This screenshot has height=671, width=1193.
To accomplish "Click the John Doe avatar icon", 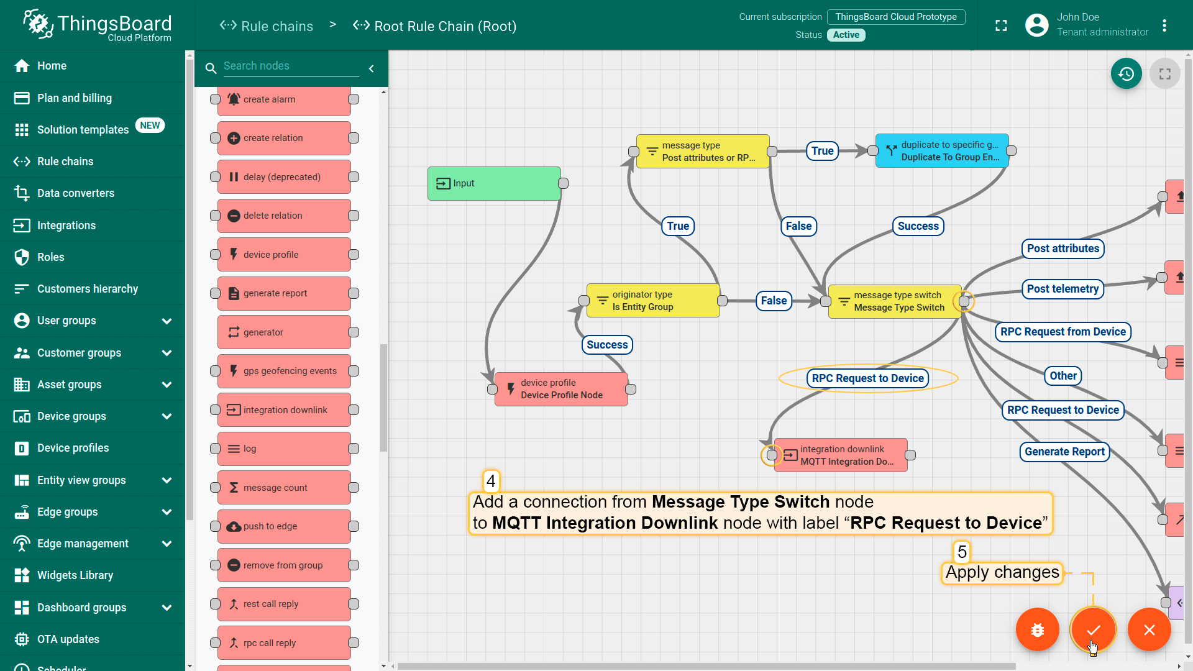I will point(1036,25).
